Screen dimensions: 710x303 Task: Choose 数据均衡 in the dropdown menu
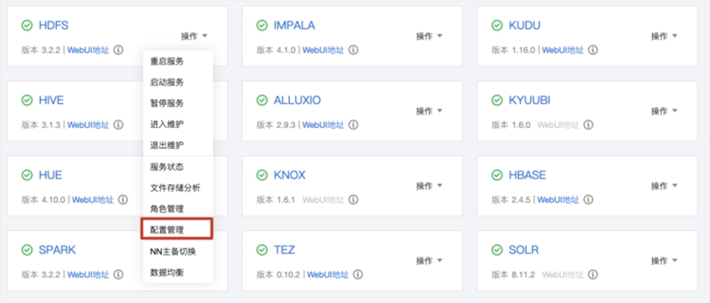click(167, 272)
